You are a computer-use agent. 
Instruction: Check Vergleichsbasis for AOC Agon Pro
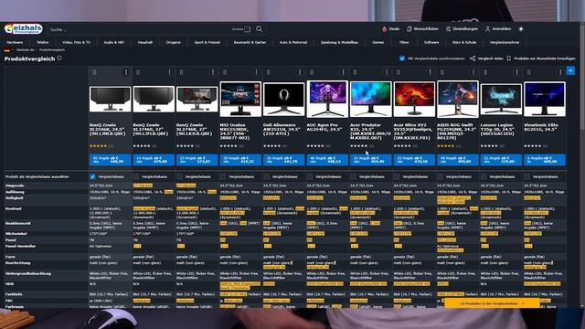[x=310, y=176]
